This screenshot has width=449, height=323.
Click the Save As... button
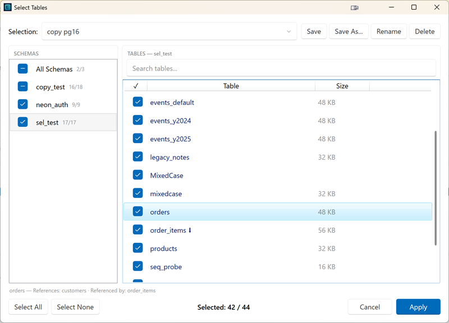pyautogui.click(x=349, y=31)
